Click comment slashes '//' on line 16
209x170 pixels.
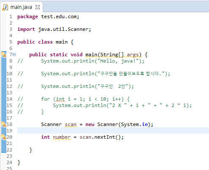click(20, 112)
